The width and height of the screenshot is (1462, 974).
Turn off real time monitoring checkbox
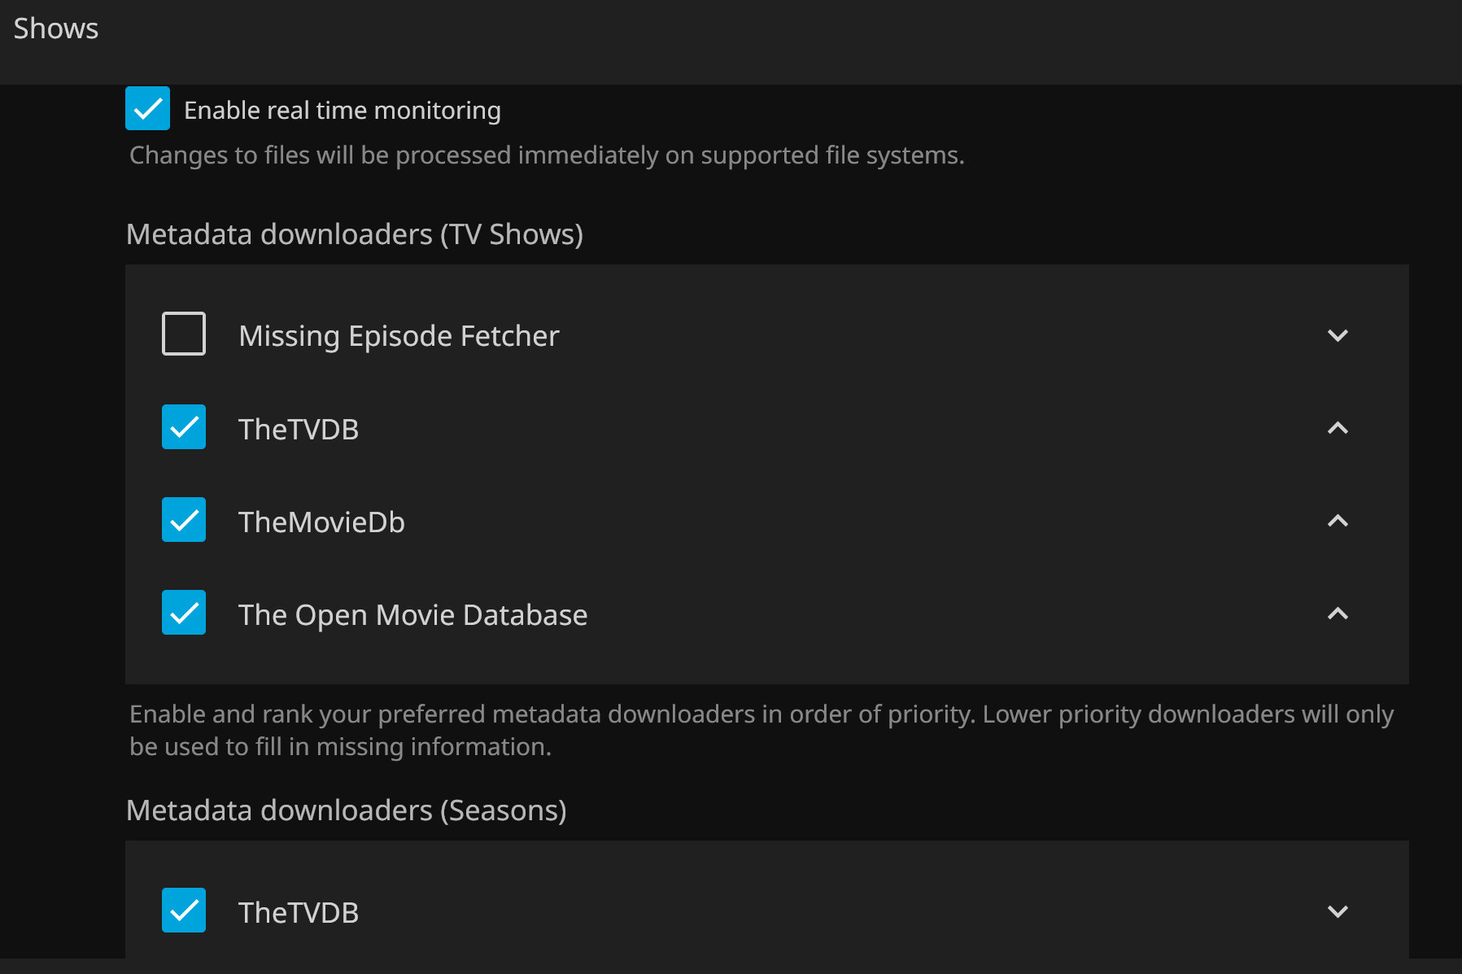click(x=147, y=108)
